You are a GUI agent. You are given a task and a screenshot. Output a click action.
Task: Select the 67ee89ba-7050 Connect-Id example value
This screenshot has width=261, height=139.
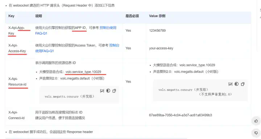[181, 115]
